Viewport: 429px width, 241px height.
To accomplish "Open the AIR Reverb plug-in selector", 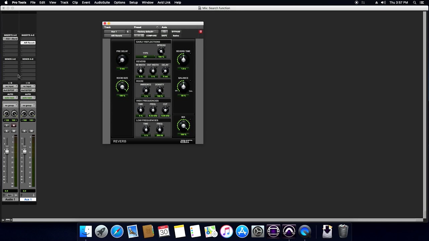I will pyautogui.click(x=117, y=35).
